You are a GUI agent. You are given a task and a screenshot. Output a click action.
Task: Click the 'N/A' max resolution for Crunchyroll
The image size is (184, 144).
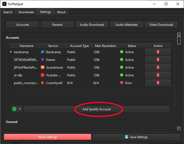click(x=96, y=83)
